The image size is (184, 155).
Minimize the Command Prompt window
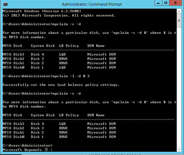point(158,3)
